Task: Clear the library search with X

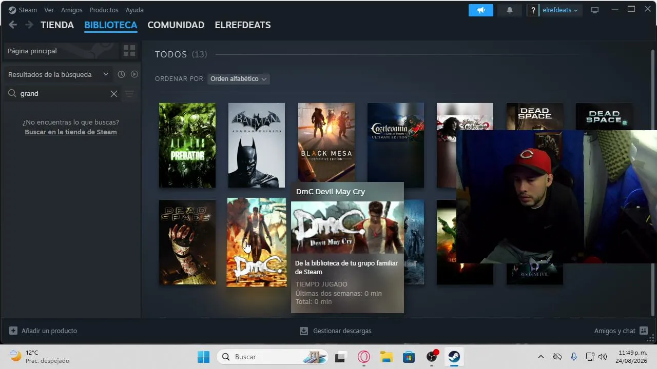Action: coord(114,94)
